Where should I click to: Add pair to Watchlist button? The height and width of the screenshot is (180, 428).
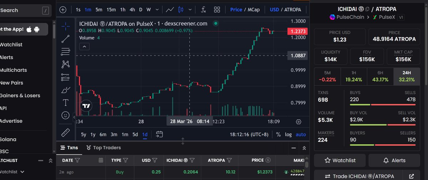[340, 160]
